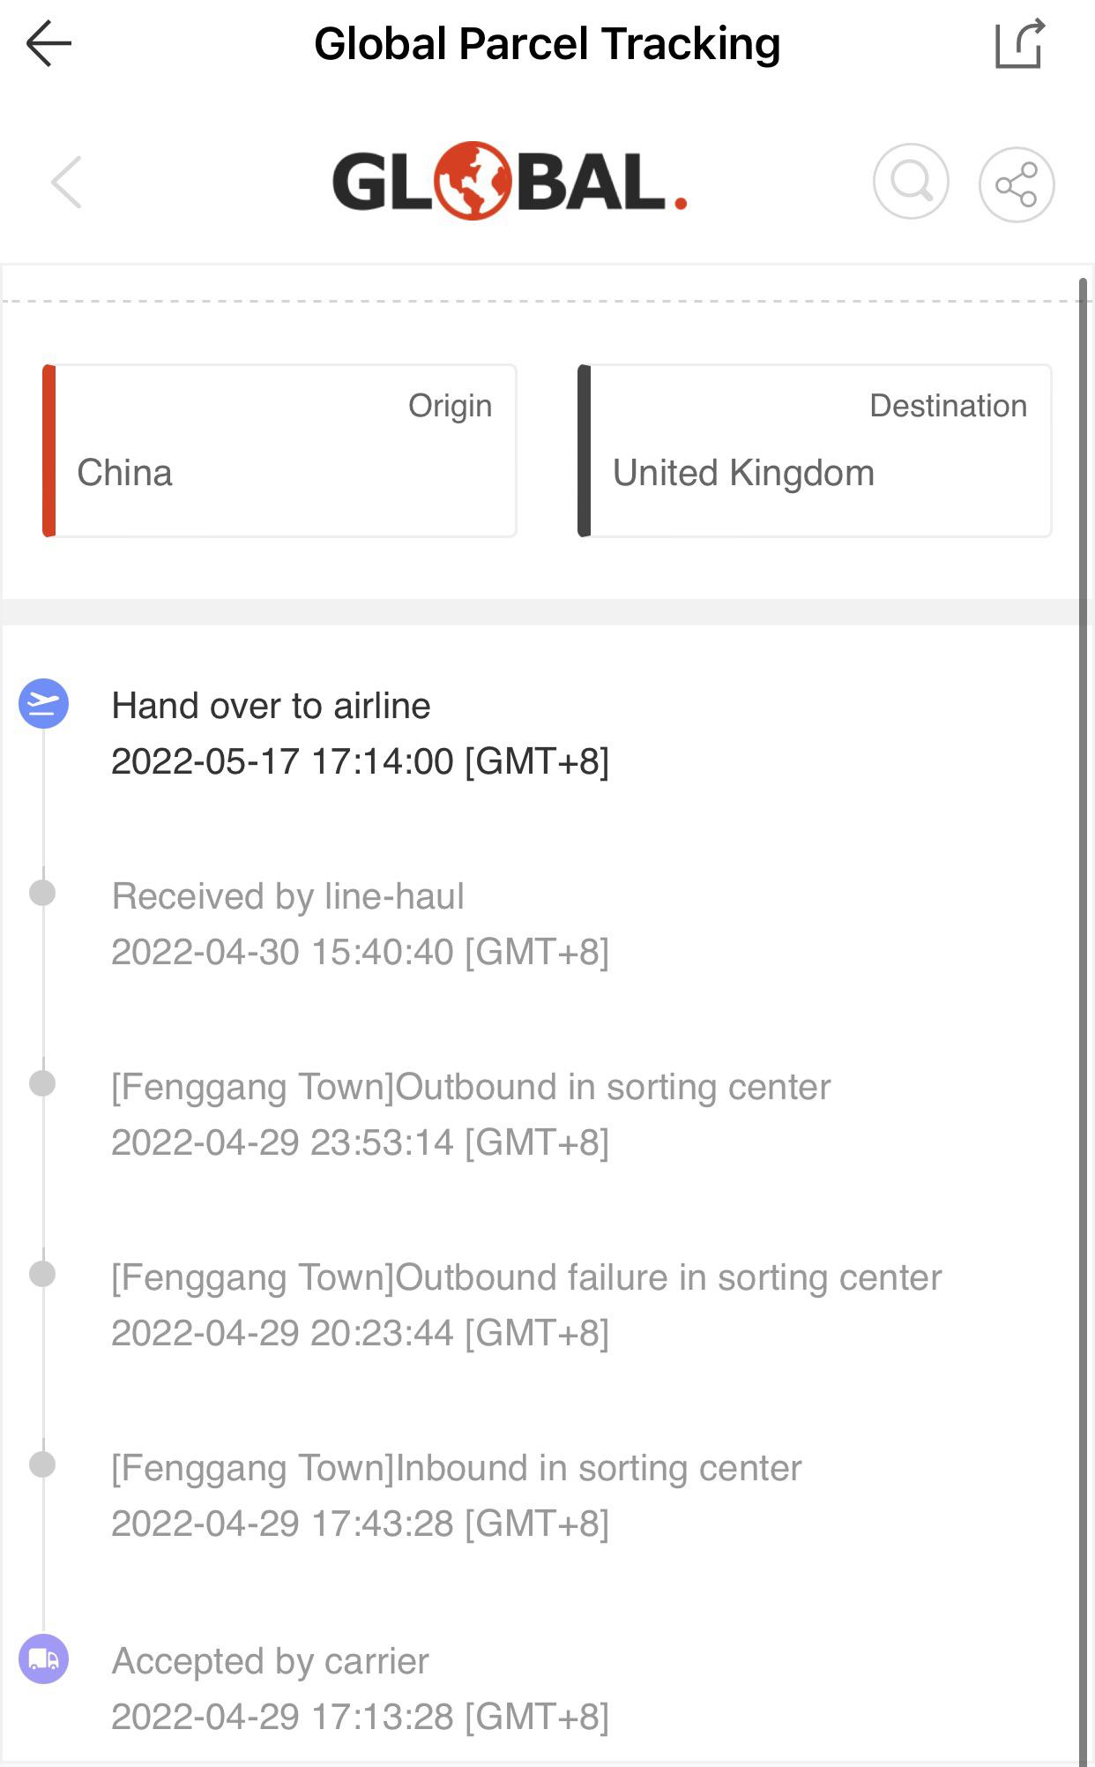Tap the gray chevron left of the GLOBAL logo
This screenshot has width=1095, height=1767.
[x=66, y=183]
